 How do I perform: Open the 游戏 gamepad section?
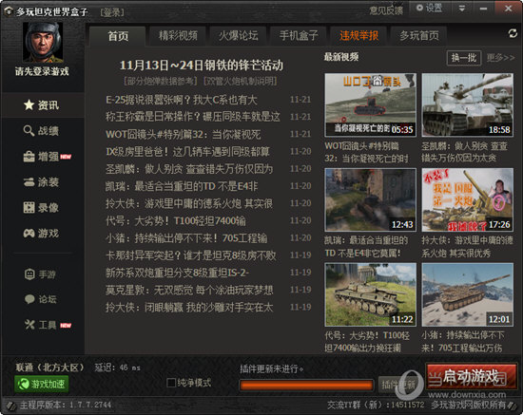coord(42,234)
